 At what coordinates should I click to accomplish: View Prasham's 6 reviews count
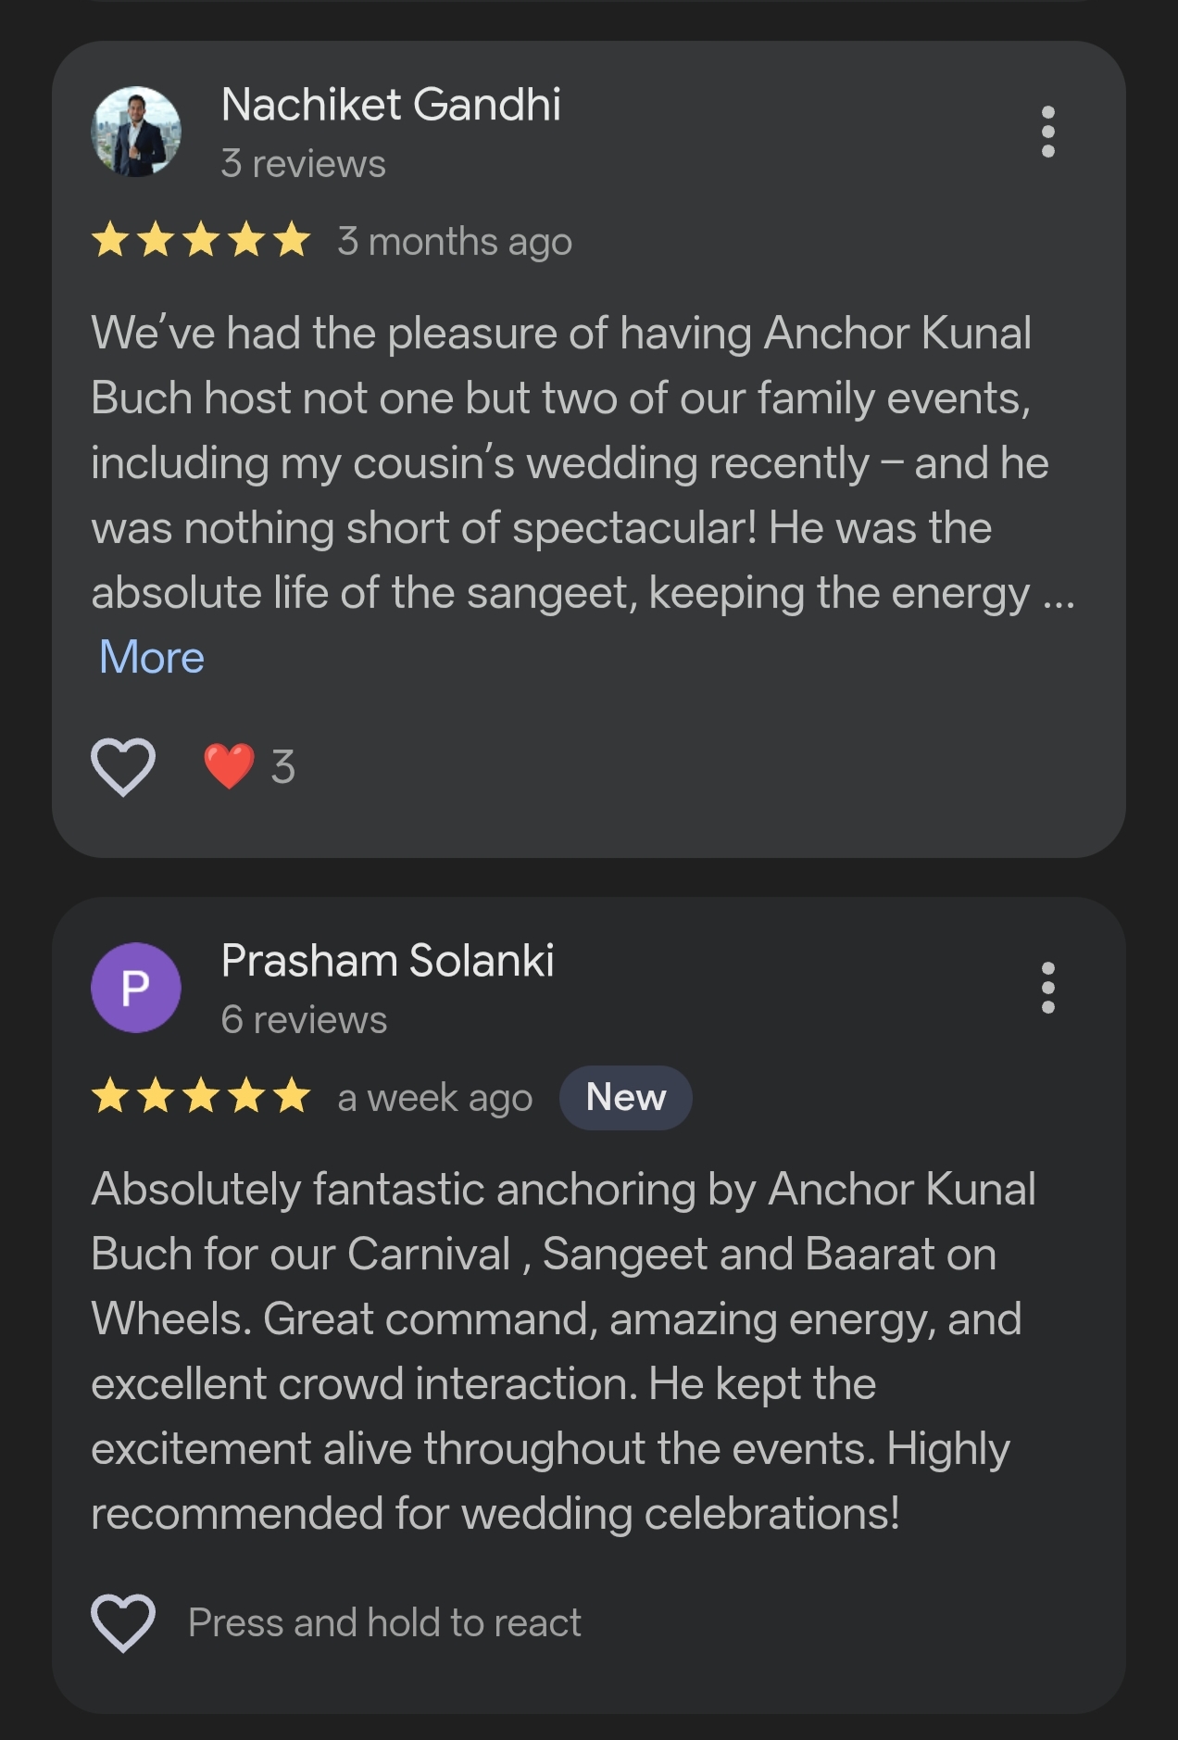pos(304,1020)
